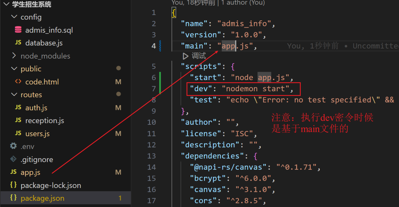The image size is (399, 207).
Task: Collapse the routes folder chevron
Action: click(x=14, y=95)
